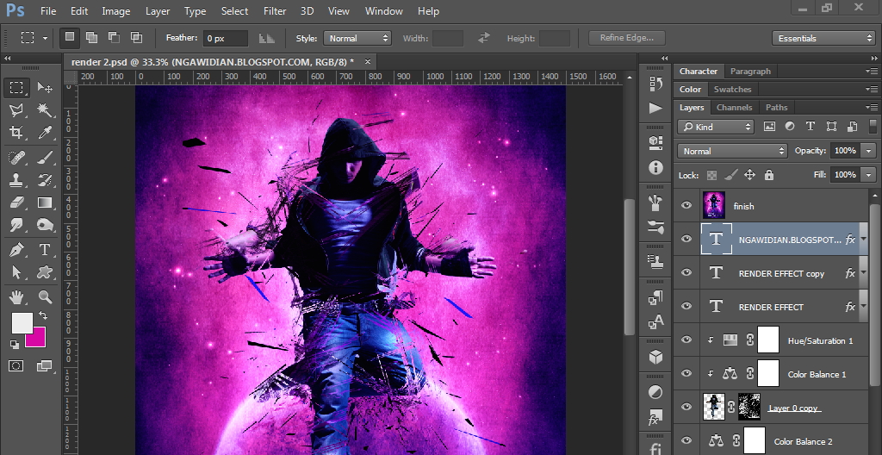Swap foreground and background colors

[43, 316]
